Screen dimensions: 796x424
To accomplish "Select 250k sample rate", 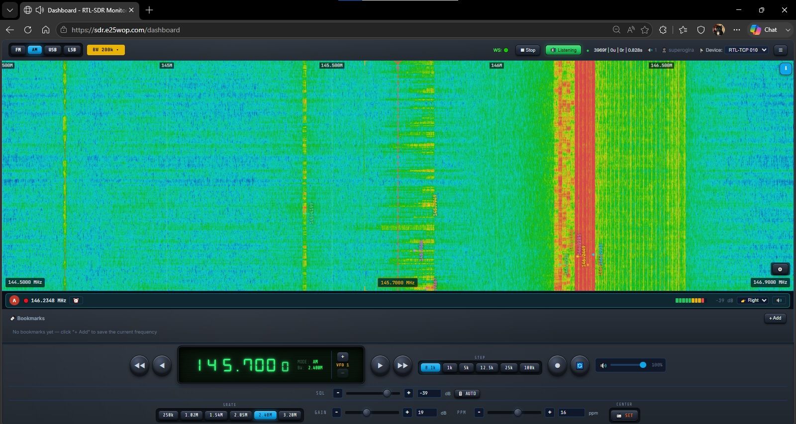I will pyautogui.click(x=169, y=415).
